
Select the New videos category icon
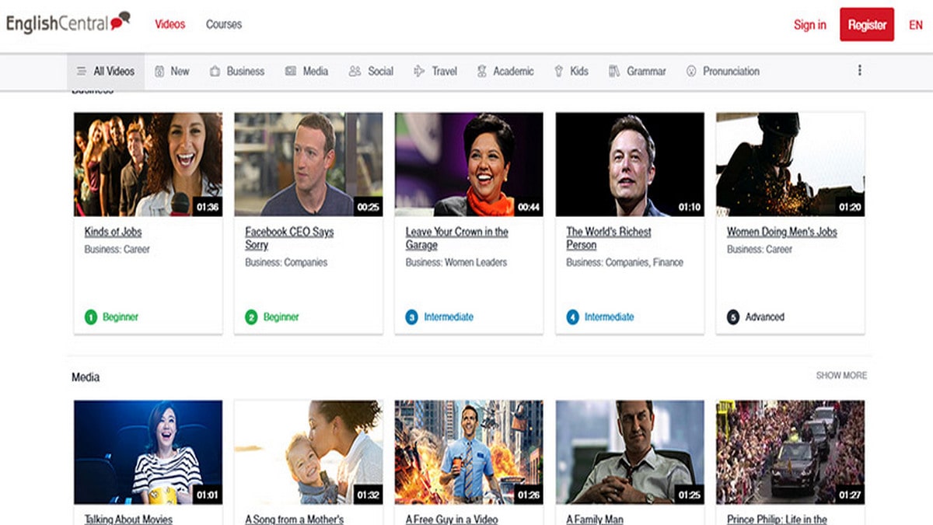159,71
